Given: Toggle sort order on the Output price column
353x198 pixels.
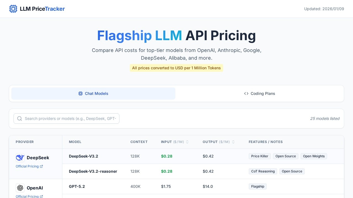Looking at the screenshot, I should tap(233, 142).
